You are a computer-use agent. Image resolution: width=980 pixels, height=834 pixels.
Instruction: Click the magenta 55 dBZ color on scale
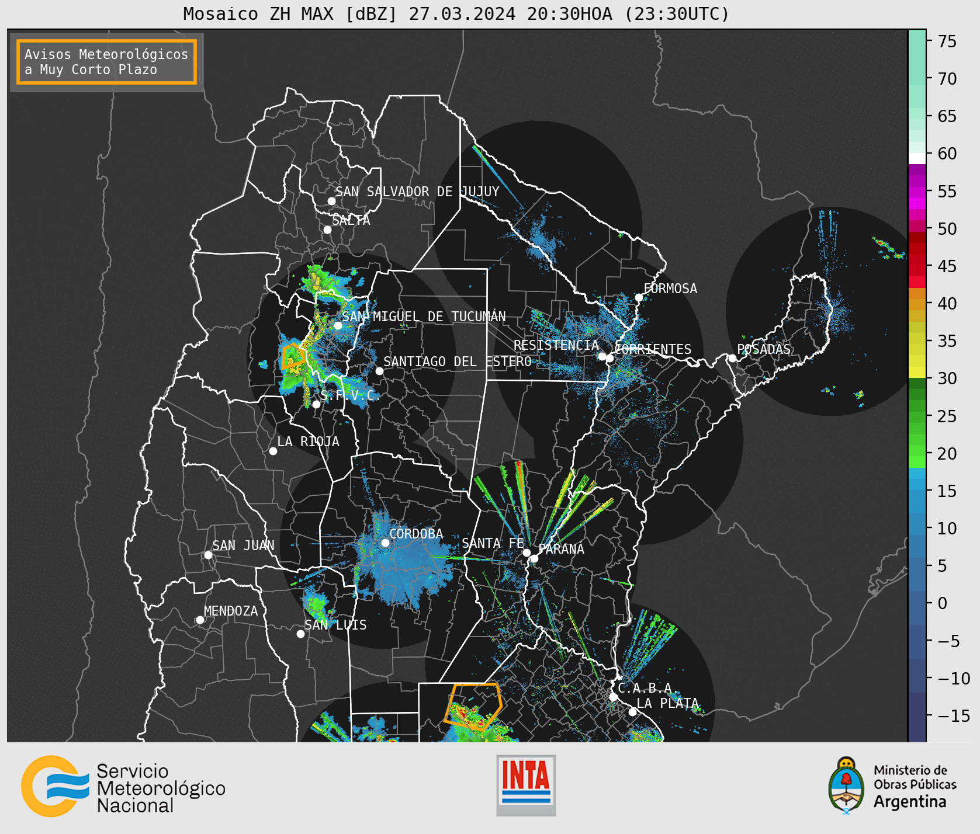click(x=917, y=192)
